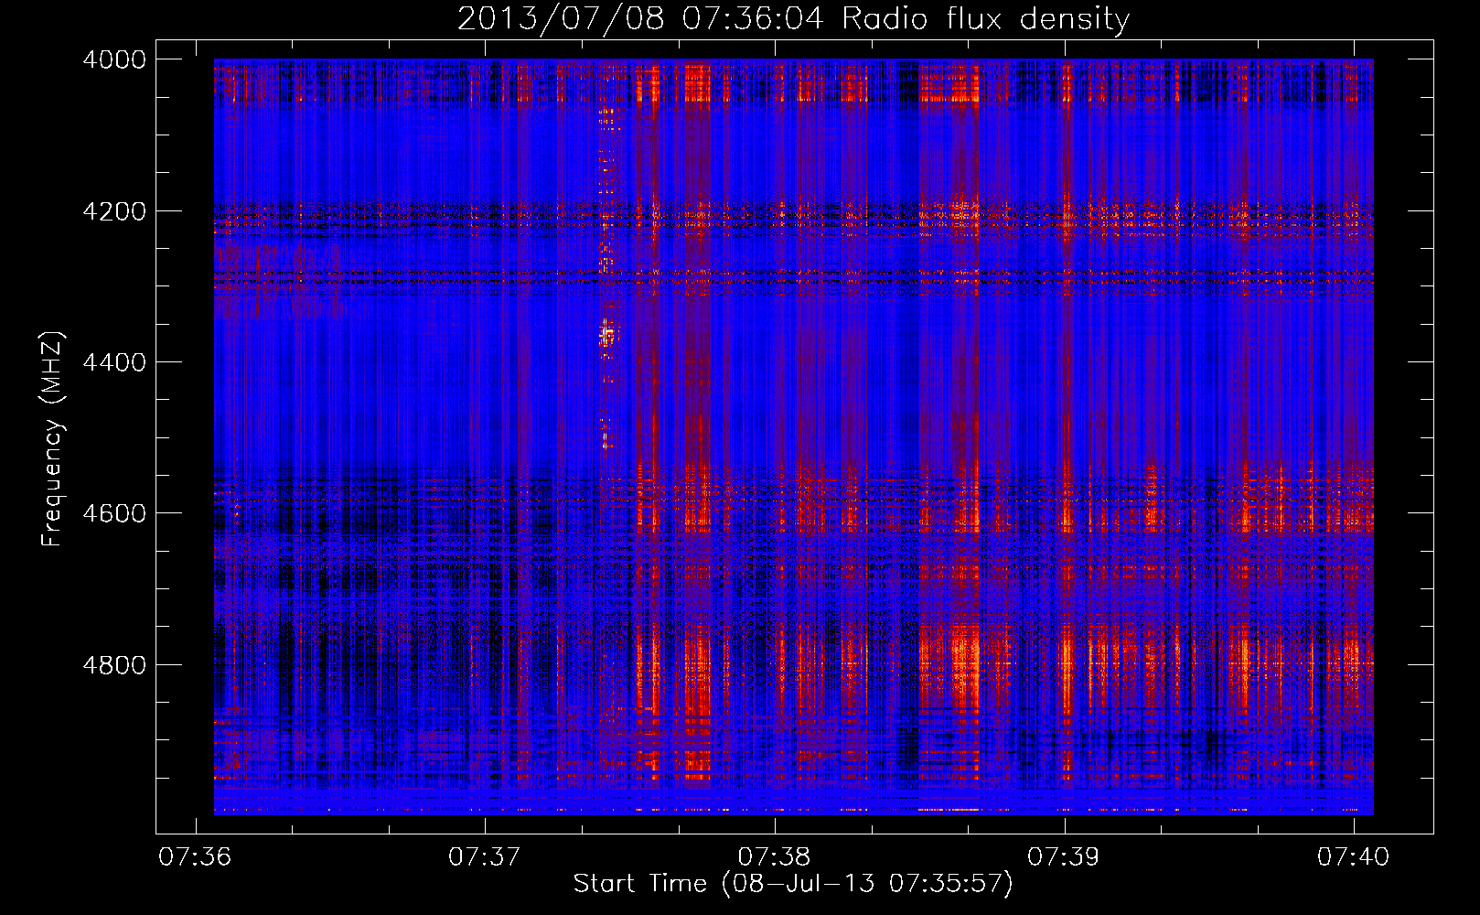Click the "Frequency (MHZ)" axis label
This screenshot has height=915, width=1480.
pos(52,439)
